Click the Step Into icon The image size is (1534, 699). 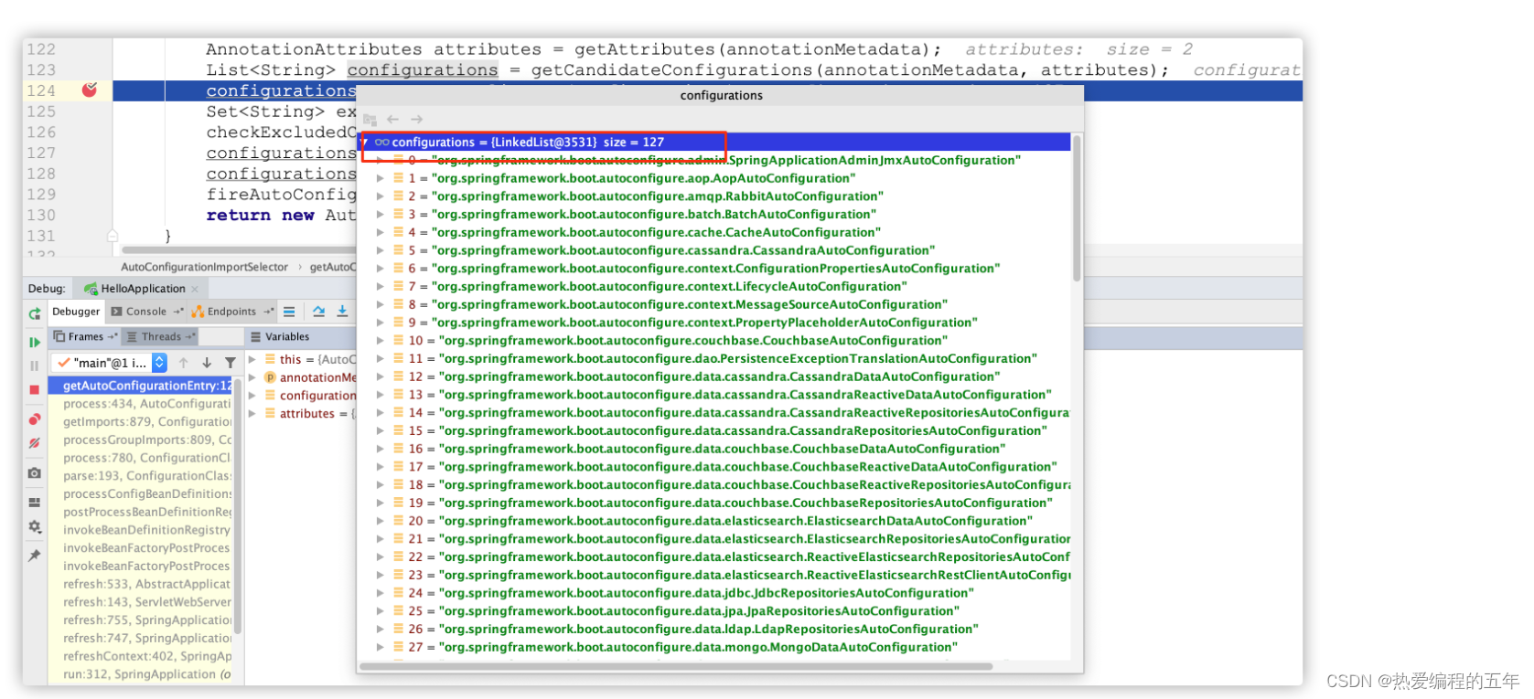click(x=342, y=312)
